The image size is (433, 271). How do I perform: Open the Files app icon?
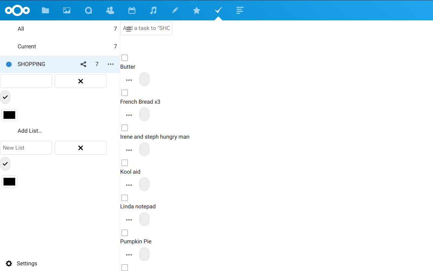(x=45, y=10)
